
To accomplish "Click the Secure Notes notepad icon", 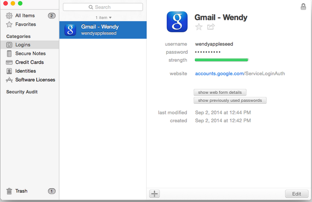I will [x=9, y=54].
